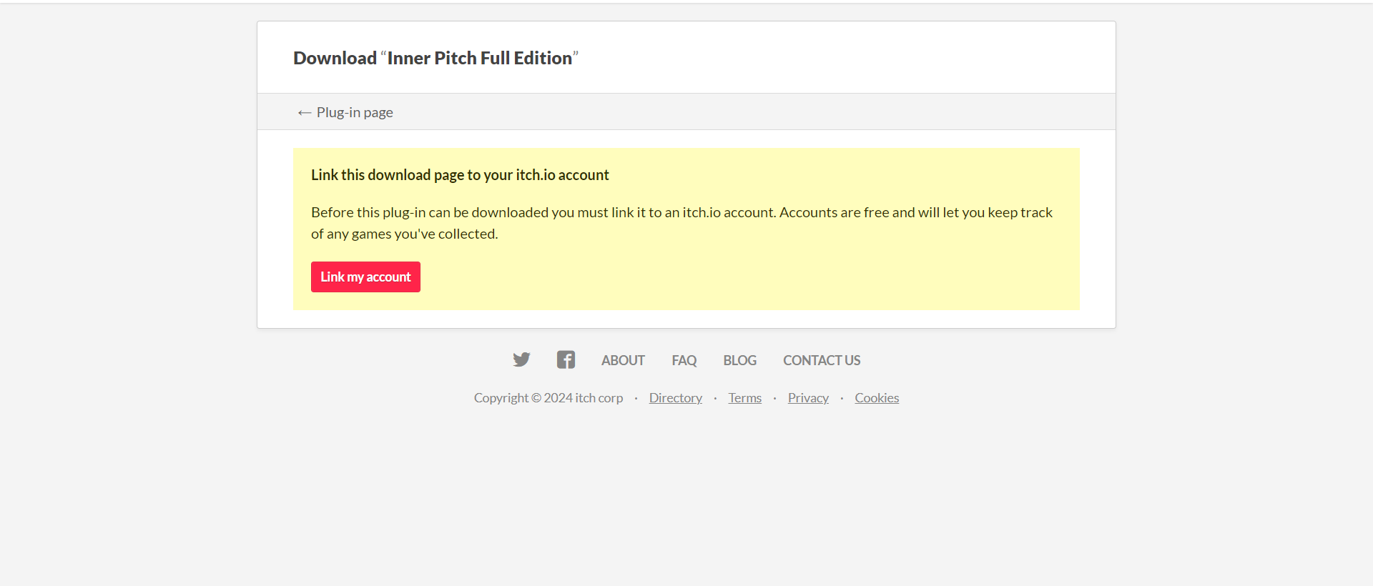Open itch.io's Twitter page icon
Screen dimensions: 1373x586
(521, 359)
